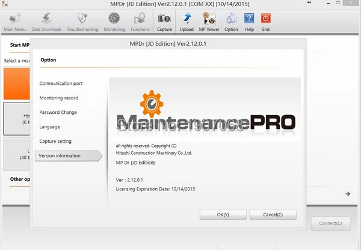Launch MP Viewer from toolbar
The height and width of the screenshot is (250, 361).
click(209, 22)
